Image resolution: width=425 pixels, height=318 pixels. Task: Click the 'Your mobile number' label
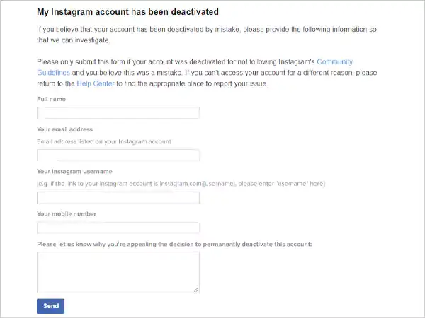(x=67, y=214)
